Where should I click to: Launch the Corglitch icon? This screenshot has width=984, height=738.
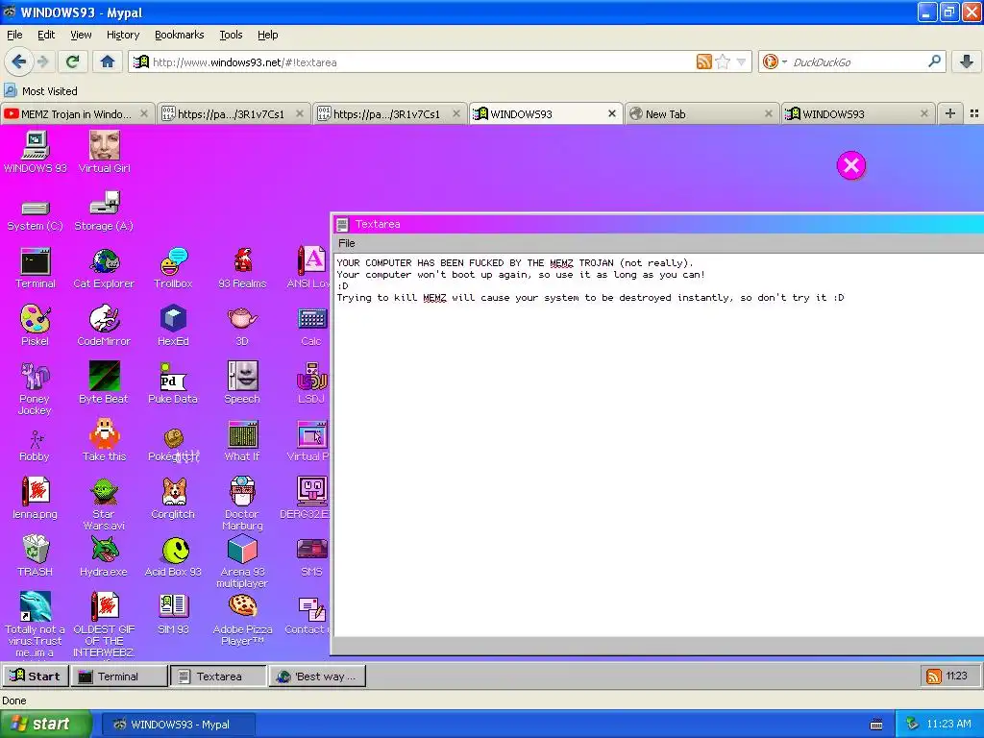click(173, 499)
